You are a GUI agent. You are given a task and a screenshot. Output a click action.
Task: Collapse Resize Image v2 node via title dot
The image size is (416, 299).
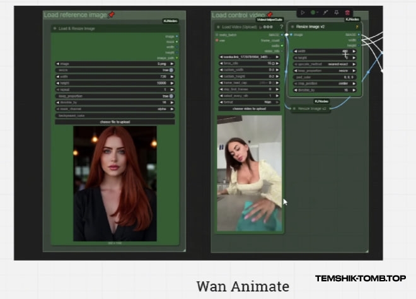coord(291,27)
